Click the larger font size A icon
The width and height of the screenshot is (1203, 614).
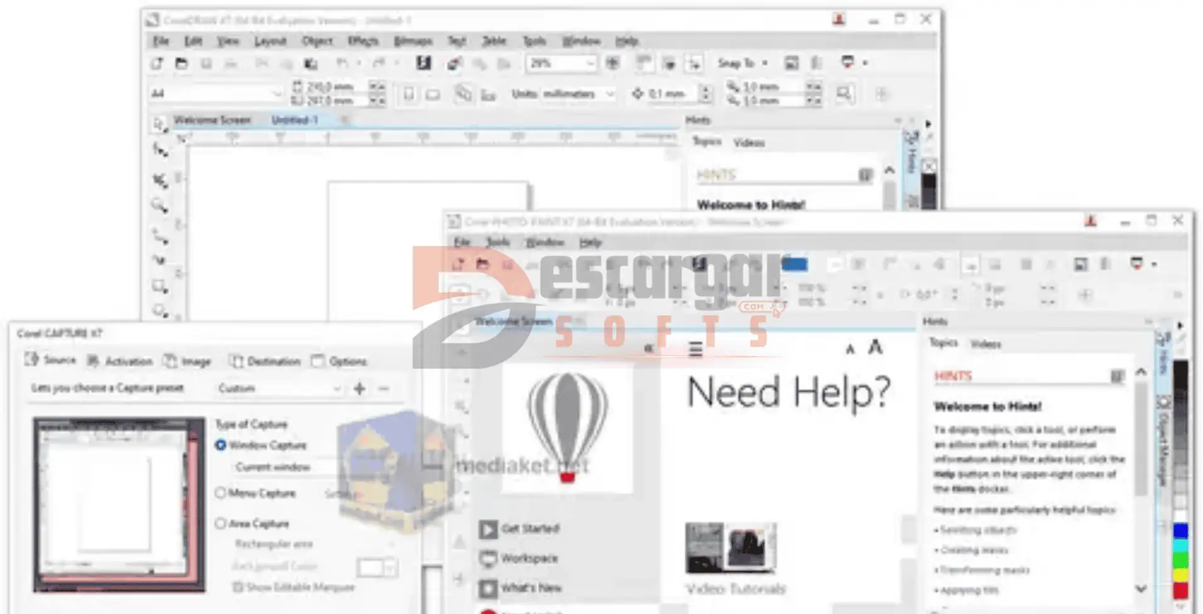[x=875, y=347]
